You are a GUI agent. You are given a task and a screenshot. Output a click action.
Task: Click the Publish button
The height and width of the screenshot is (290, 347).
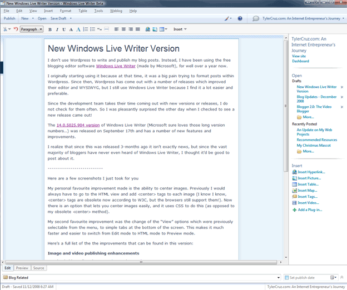coord(9,18)
